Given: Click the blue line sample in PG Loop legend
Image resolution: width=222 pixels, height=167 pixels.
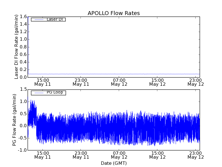Looking at the screenshot, I should coord(39,93).
